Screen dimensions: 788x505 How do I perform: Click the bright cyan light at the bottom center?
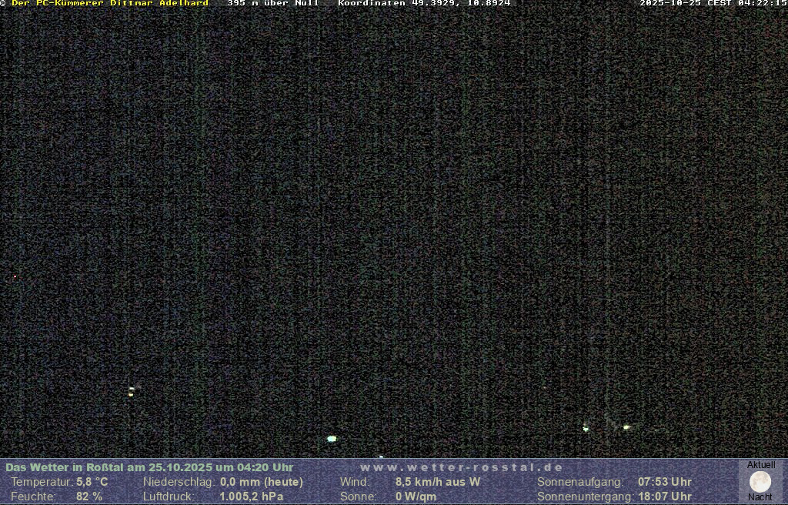click(332, 439)
